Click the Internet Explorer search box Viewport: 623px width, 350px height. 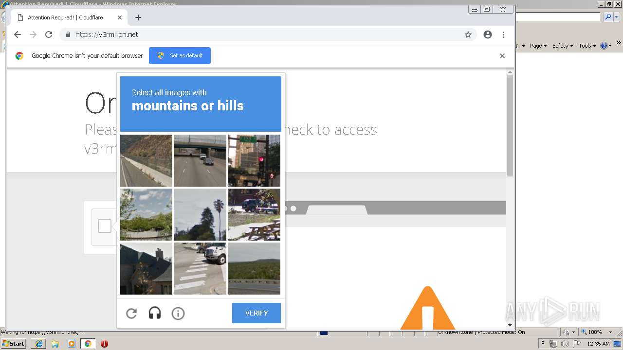[558, 17]
